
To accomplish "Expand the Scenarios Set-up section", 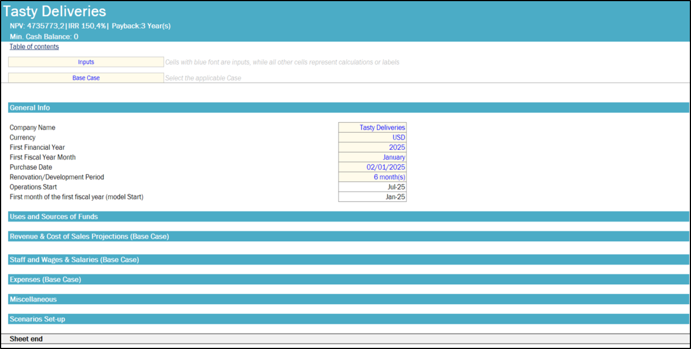I will [37, 319].
